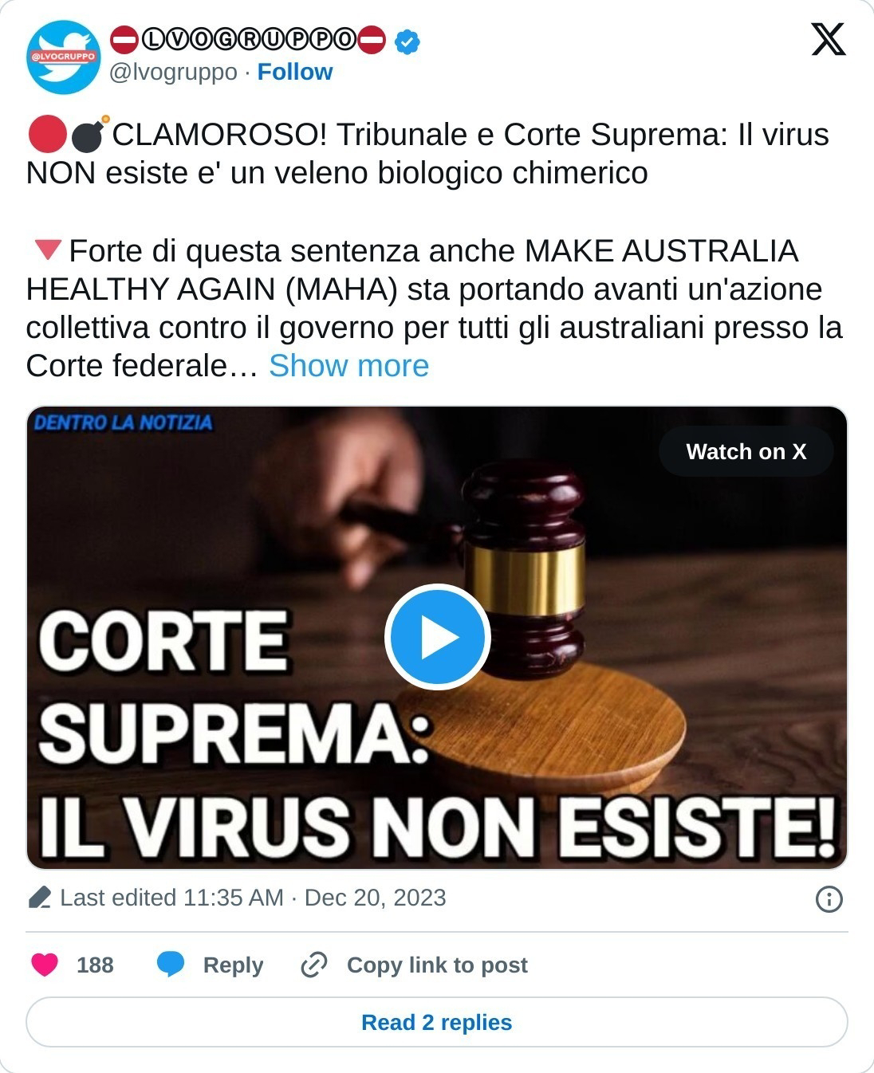The image size is (874, 1073).
Task: Click the Corte Suprema video thumbnail
Action: coord(437,638)
